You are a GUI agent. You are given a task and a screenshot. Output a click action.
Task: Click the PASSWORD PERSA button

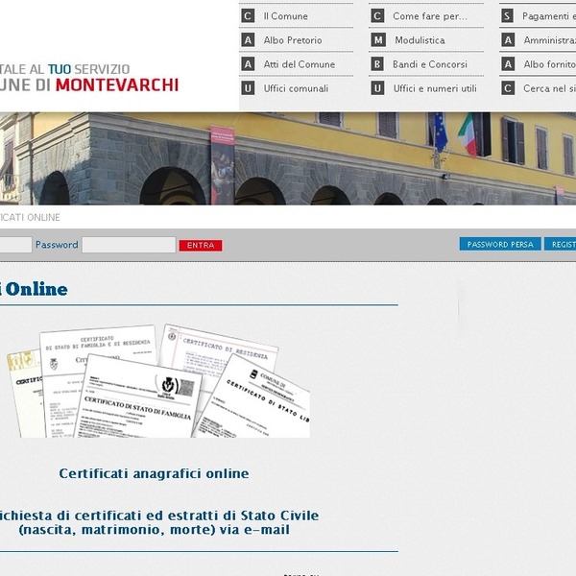[500, 244]
